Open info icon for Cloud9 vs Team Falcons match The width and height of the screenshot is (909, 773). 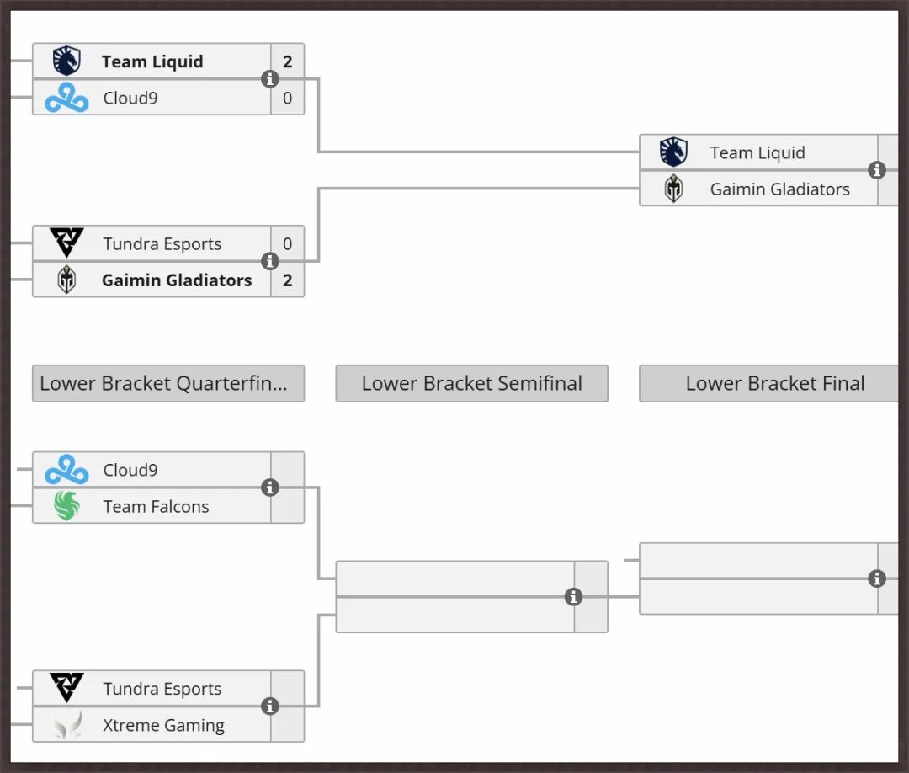coord(269,488)
